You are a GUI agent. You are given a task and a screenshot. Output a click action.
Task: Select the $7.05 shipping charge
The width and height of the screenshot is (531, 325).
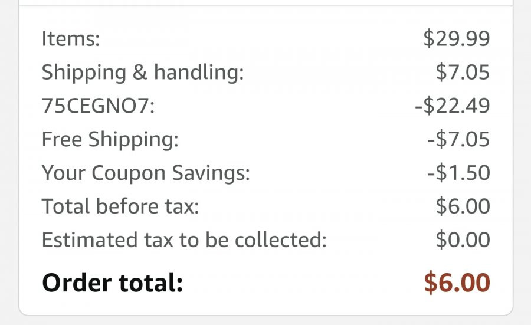click(x=463, y=72)
